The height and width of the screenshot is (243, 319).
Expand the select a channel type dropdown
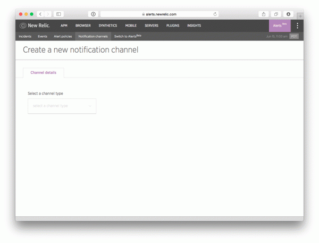coord(62,106)
